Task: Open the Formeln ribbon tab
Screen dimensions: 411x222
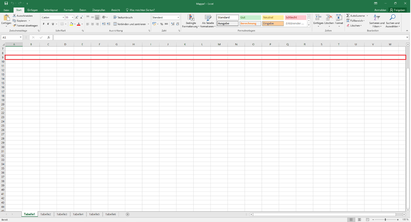Action: coord(68,10)
